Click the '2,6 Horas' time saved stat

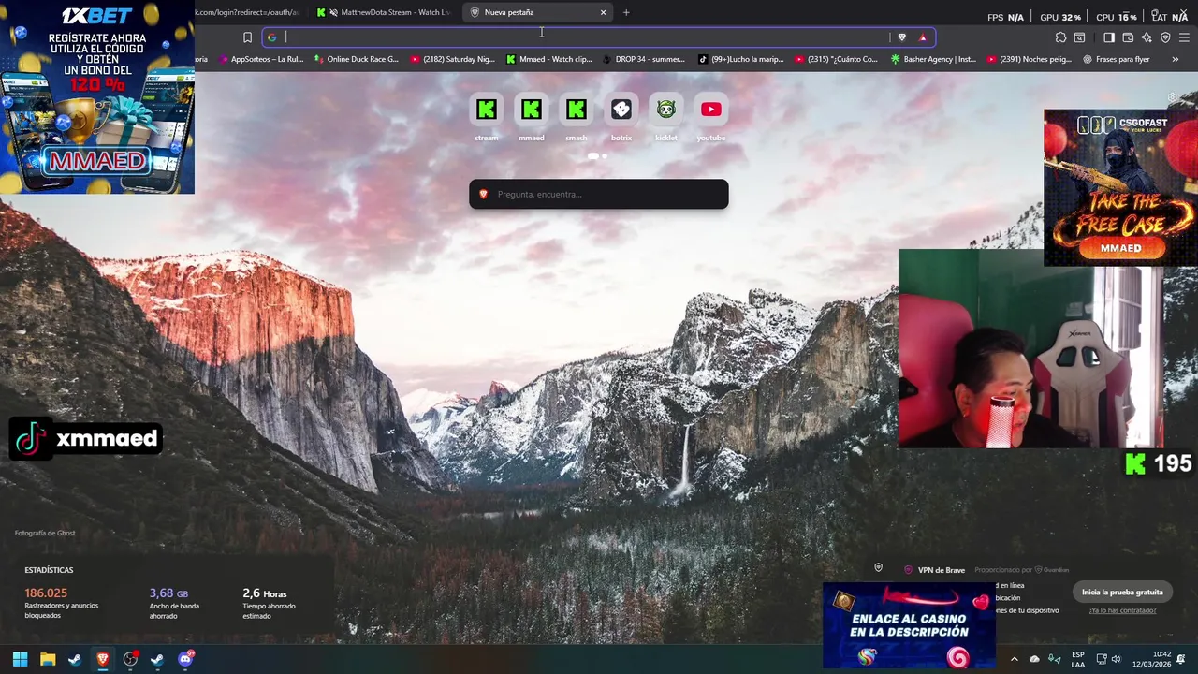[x=265, y=593]
